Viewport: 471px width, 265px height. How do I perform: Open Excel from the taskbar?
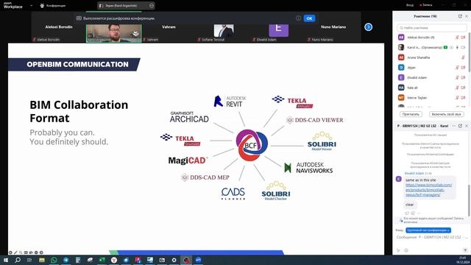102,260
